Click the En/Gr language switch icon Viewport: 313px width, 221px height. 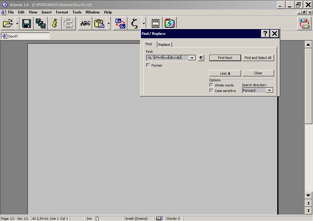point(120,24)
